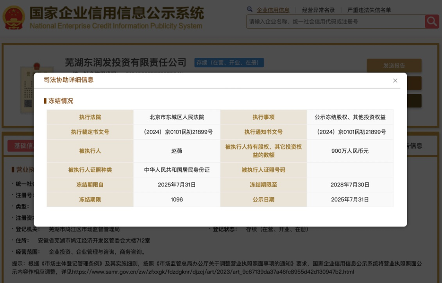Viewport: 442px width, 283px height.
Task: Open the samr.gov.cn notice link
Action: [x=213, y=272]
